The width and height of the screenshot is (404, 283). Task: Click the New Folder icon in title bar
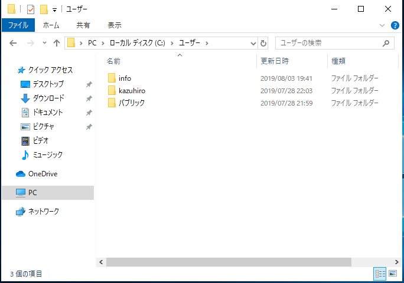(x=43, y=9)
